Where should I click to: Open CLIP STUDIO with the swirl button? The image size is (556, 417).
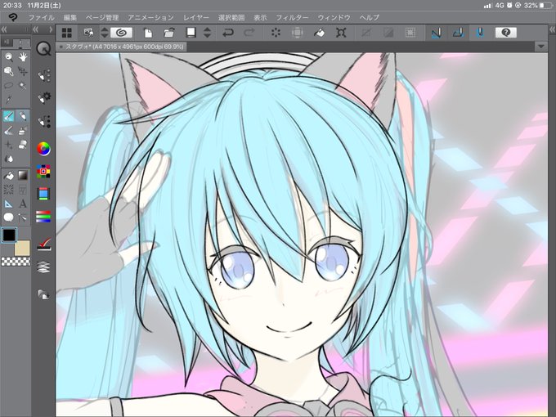coord(121,33)
